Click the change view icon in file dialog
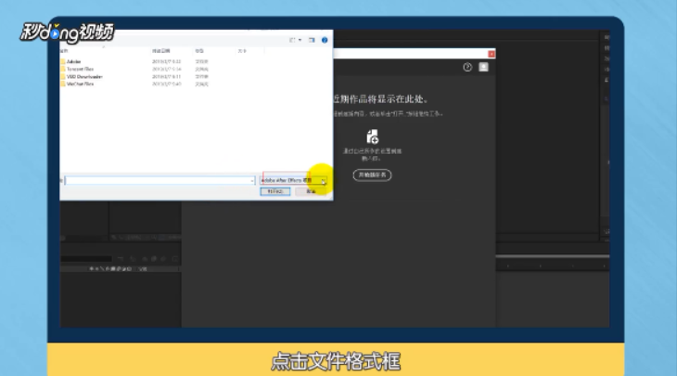The height and width of the screenshot is (376, 677). (292, 40)
